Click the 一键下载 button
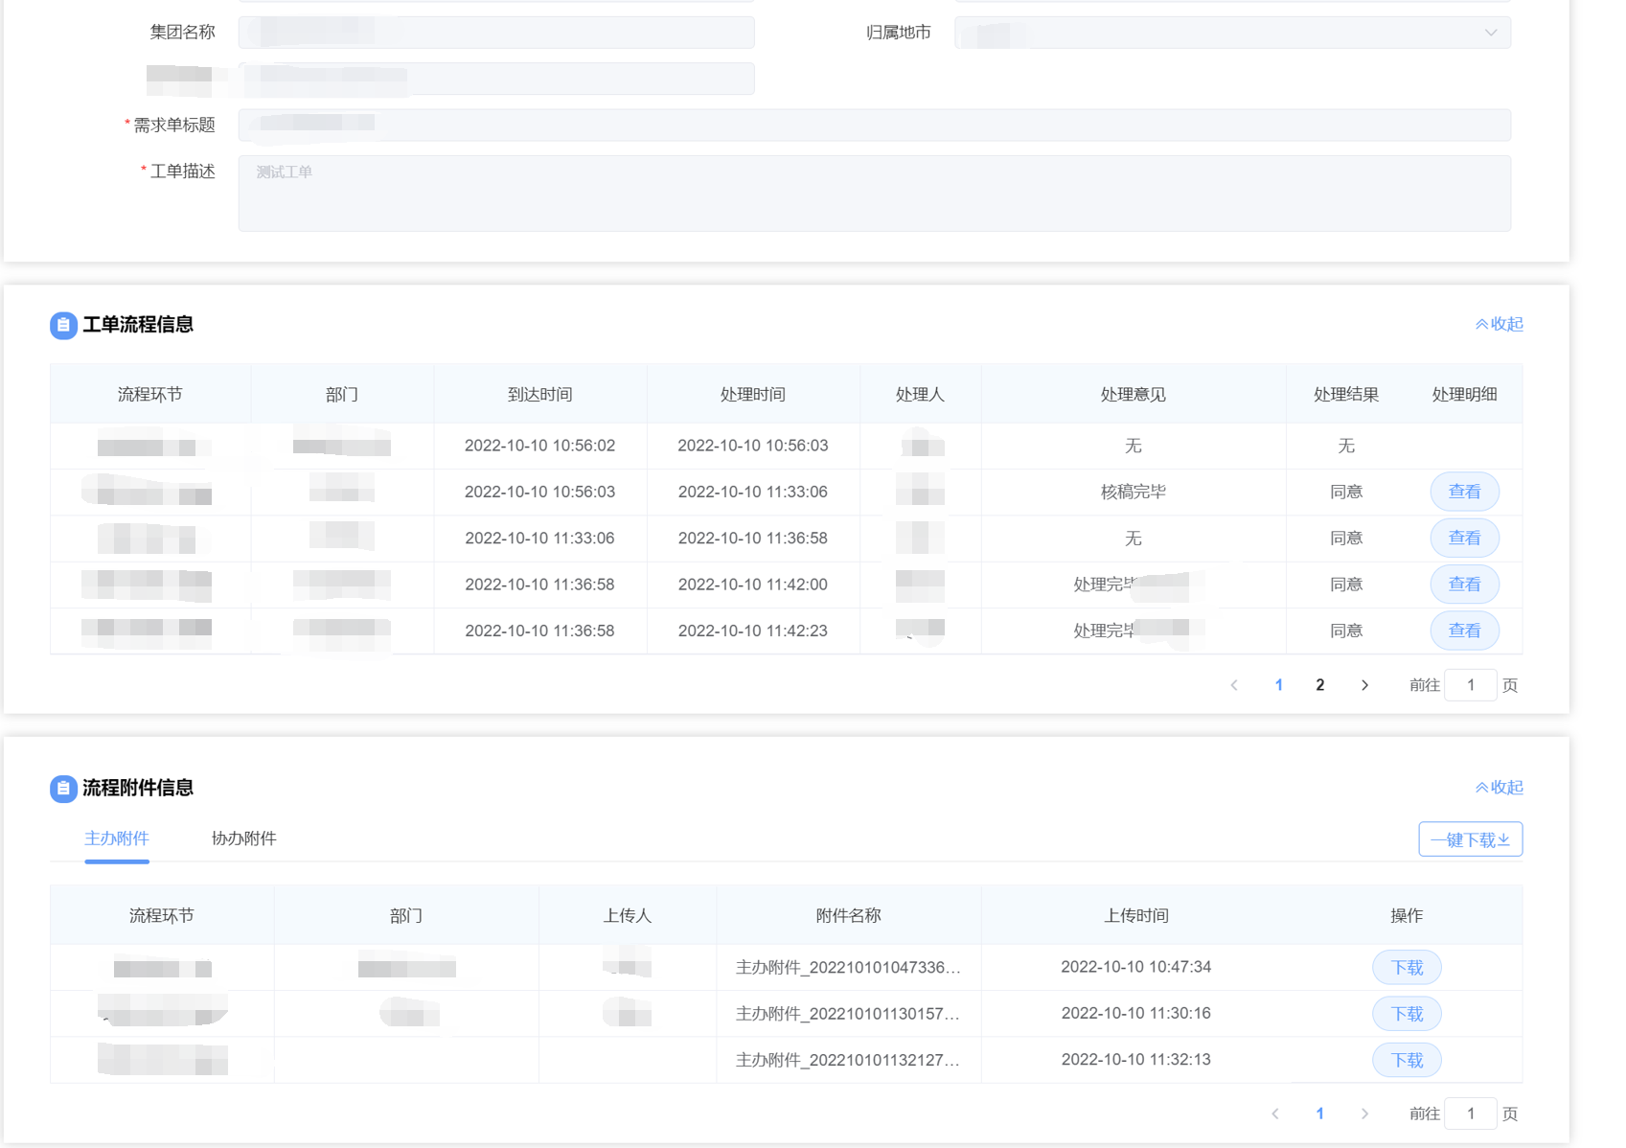 tap(1470, 839)
